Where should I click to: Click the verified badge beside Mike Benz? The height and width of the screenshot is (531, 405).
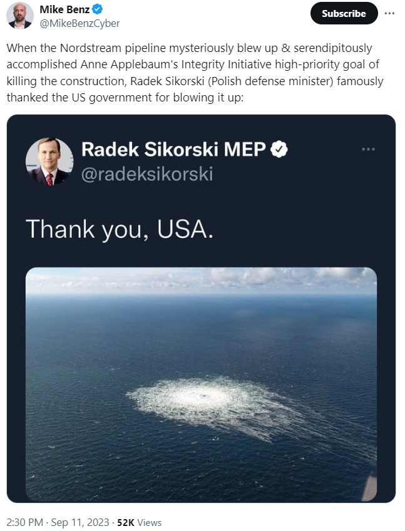click(98, 10)
